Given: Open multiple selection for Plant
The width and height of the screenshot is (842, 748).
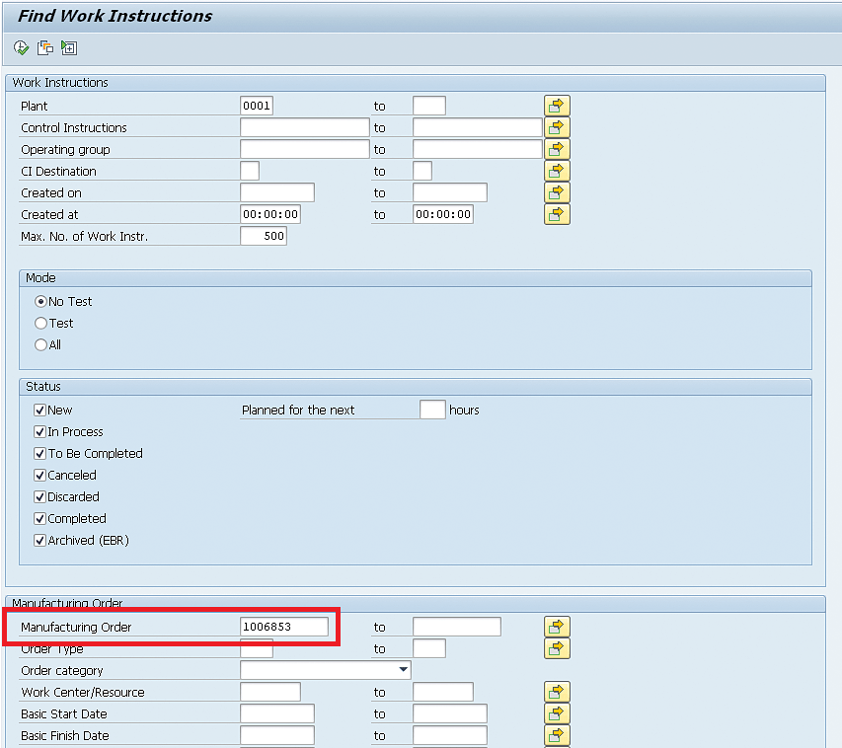Looking at the screenshot, I should click(x=557, y=106).
